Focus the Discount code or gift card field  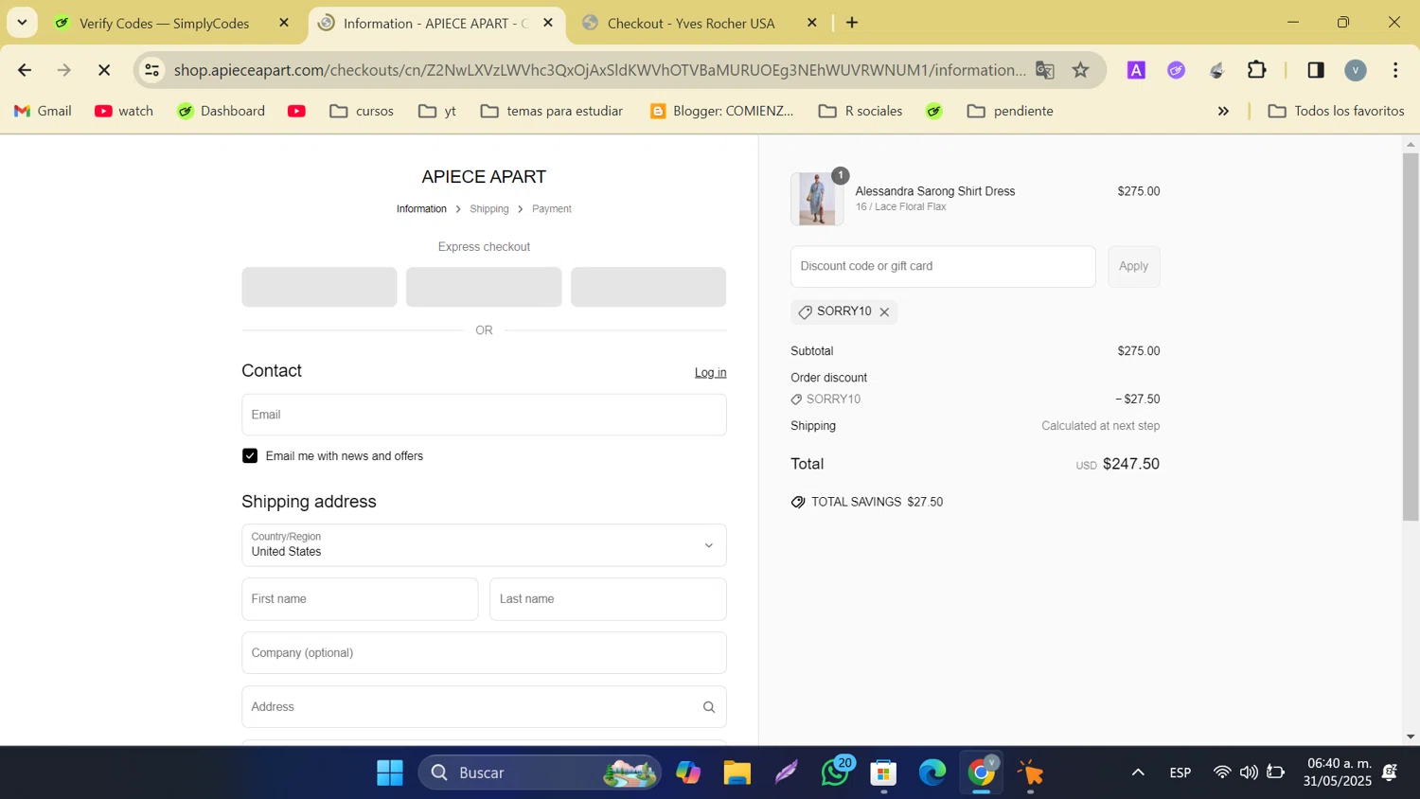[943, 267]
